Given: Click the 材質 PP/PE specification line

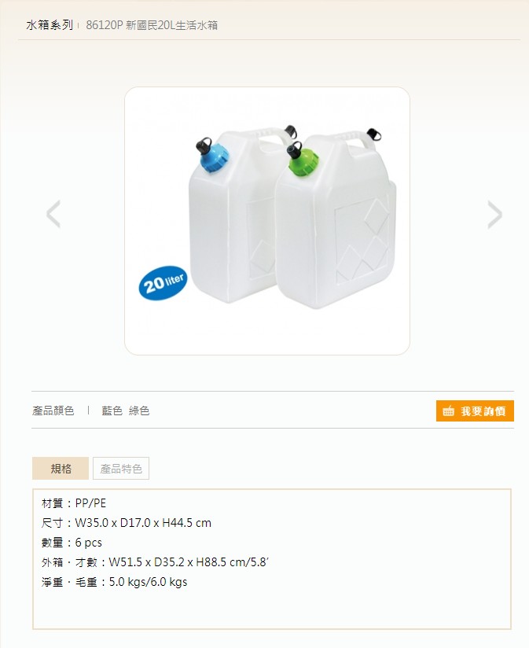Looking at the screenshot, I should pos(74,503).
